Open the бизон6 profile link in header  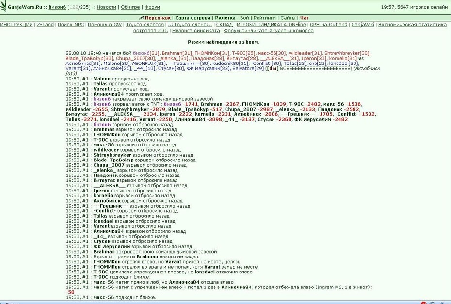pos(57,7)
